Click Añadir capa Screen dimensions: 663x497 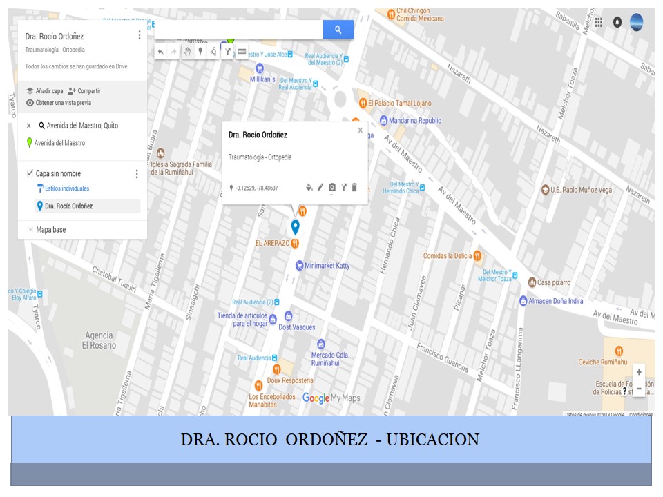[45, 91]
